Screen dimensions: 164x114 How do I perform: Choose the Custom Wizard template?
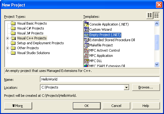click(100, 29)
